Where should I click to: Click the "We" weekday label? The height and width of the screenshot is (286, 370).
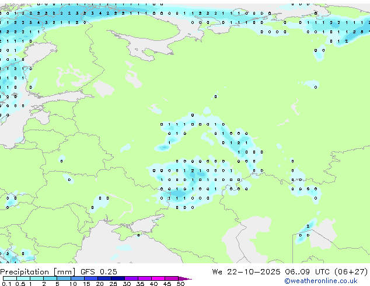[217, 272]
